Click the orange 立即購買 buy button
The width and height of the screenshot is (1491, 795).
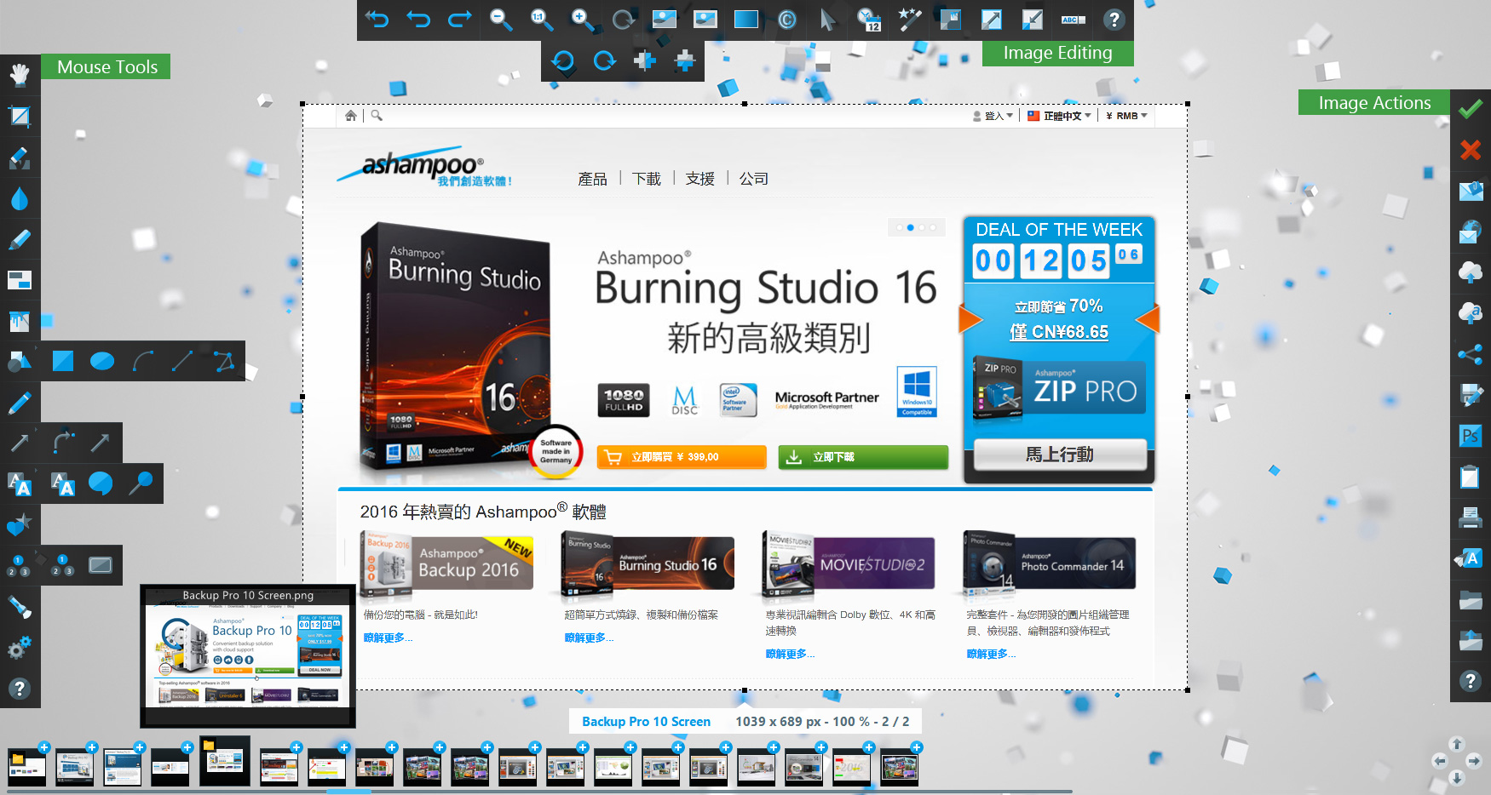click(682, 457)
